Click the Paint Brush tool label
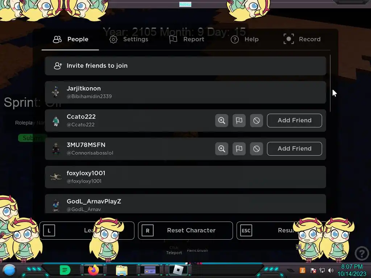The height and width of the screenshot is (278, 371). 197,250
